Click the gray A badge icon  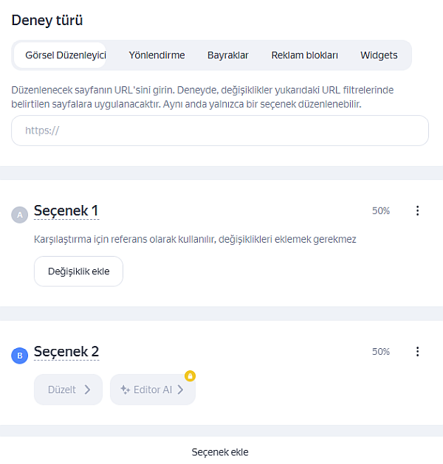[19, 215]
